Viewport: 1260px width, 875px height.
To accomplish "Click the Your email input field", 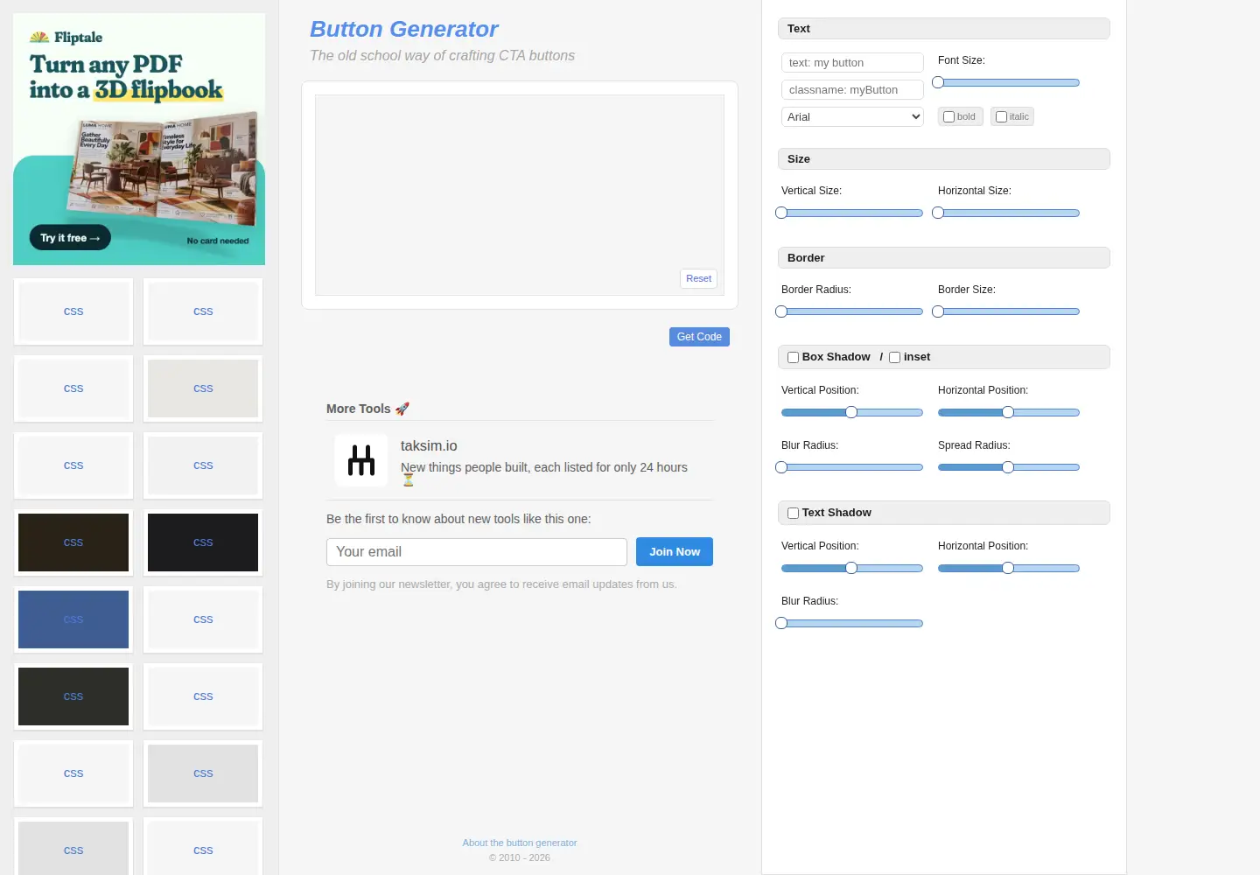I will point(477,552).
